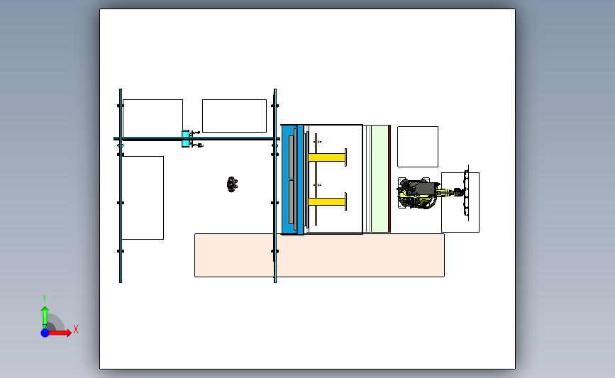Select the small black part in center
Viewport: 615px width, 378px height.
[232, 184]
